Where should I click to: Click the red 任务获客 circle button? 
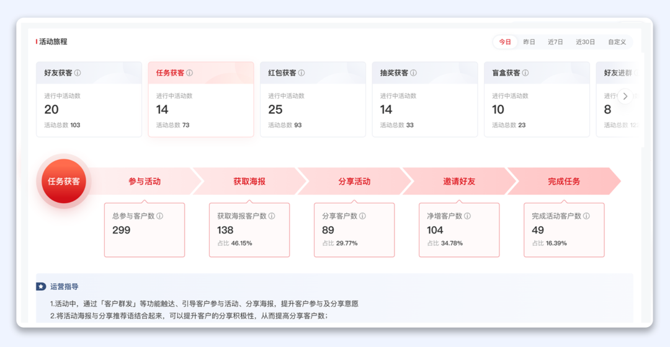pyautogui.click(x=64, y=182)
